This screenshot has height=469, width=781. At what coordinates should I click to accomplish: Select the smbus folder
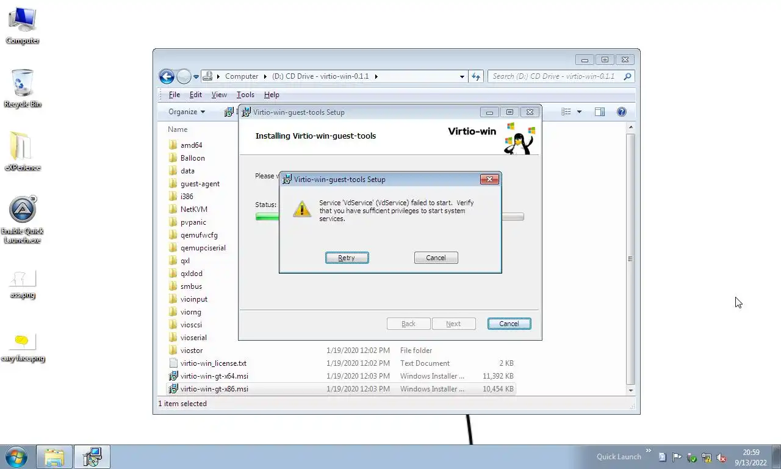[x=191, y=286]
